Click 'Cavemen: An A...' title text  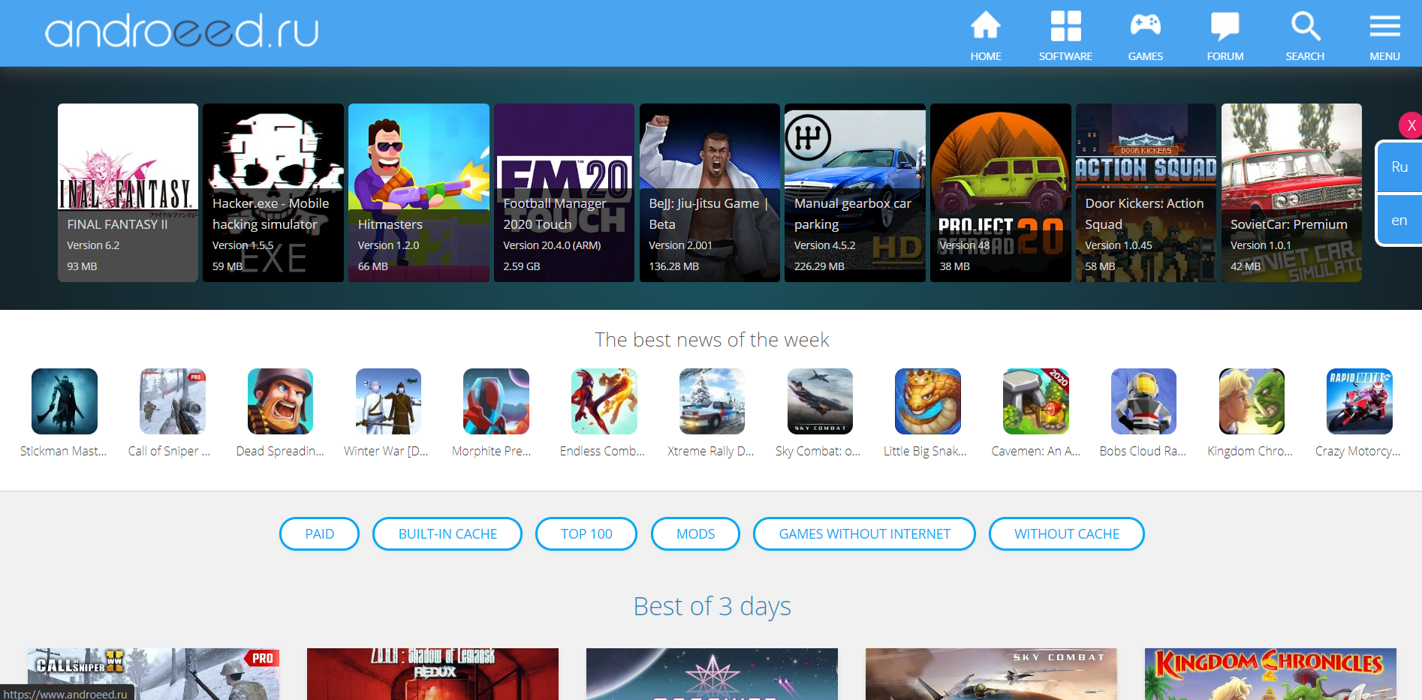point(1036,451)
